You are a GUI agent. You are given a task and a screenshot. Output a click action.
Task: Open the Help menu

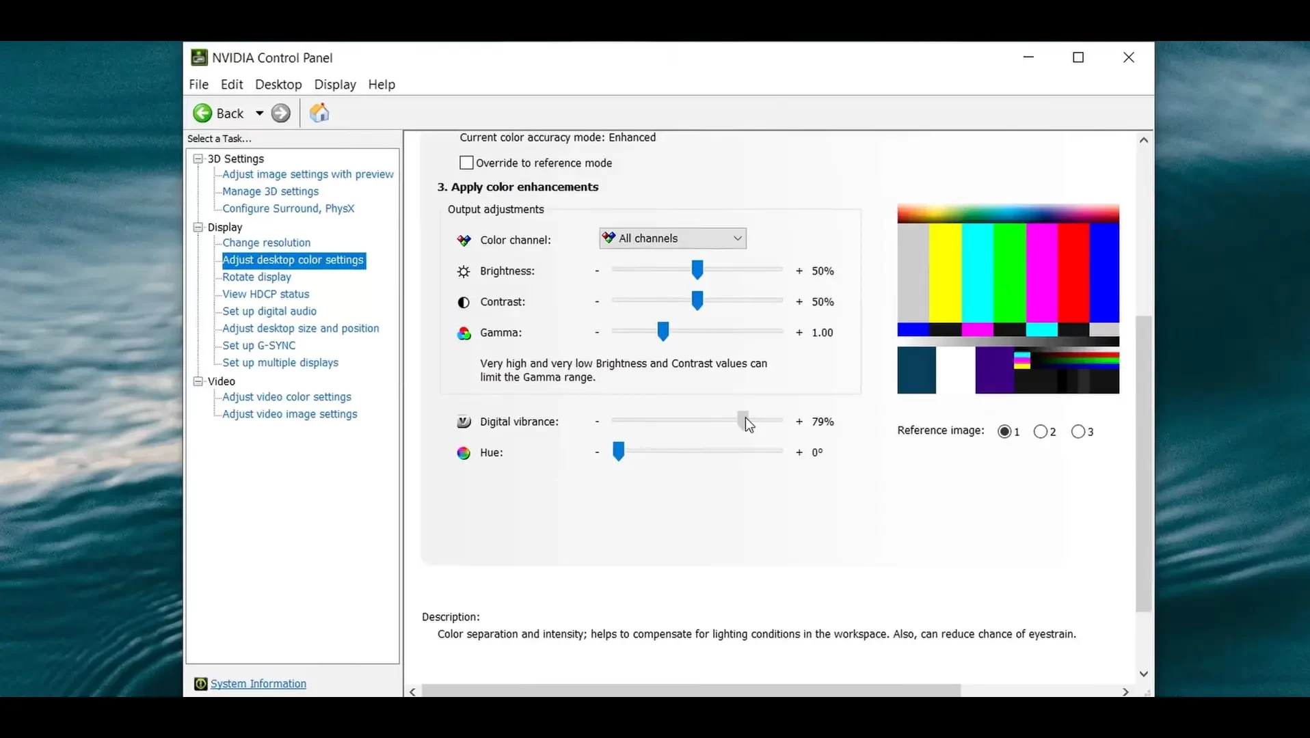coord(382,85)
